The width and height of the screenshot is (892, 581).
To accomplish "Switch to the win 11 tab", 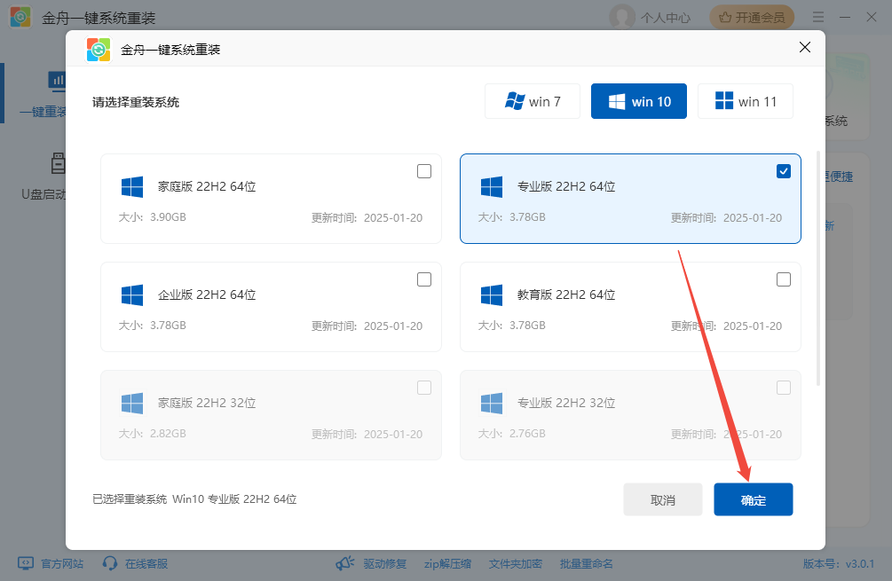I will coord(746,101).
